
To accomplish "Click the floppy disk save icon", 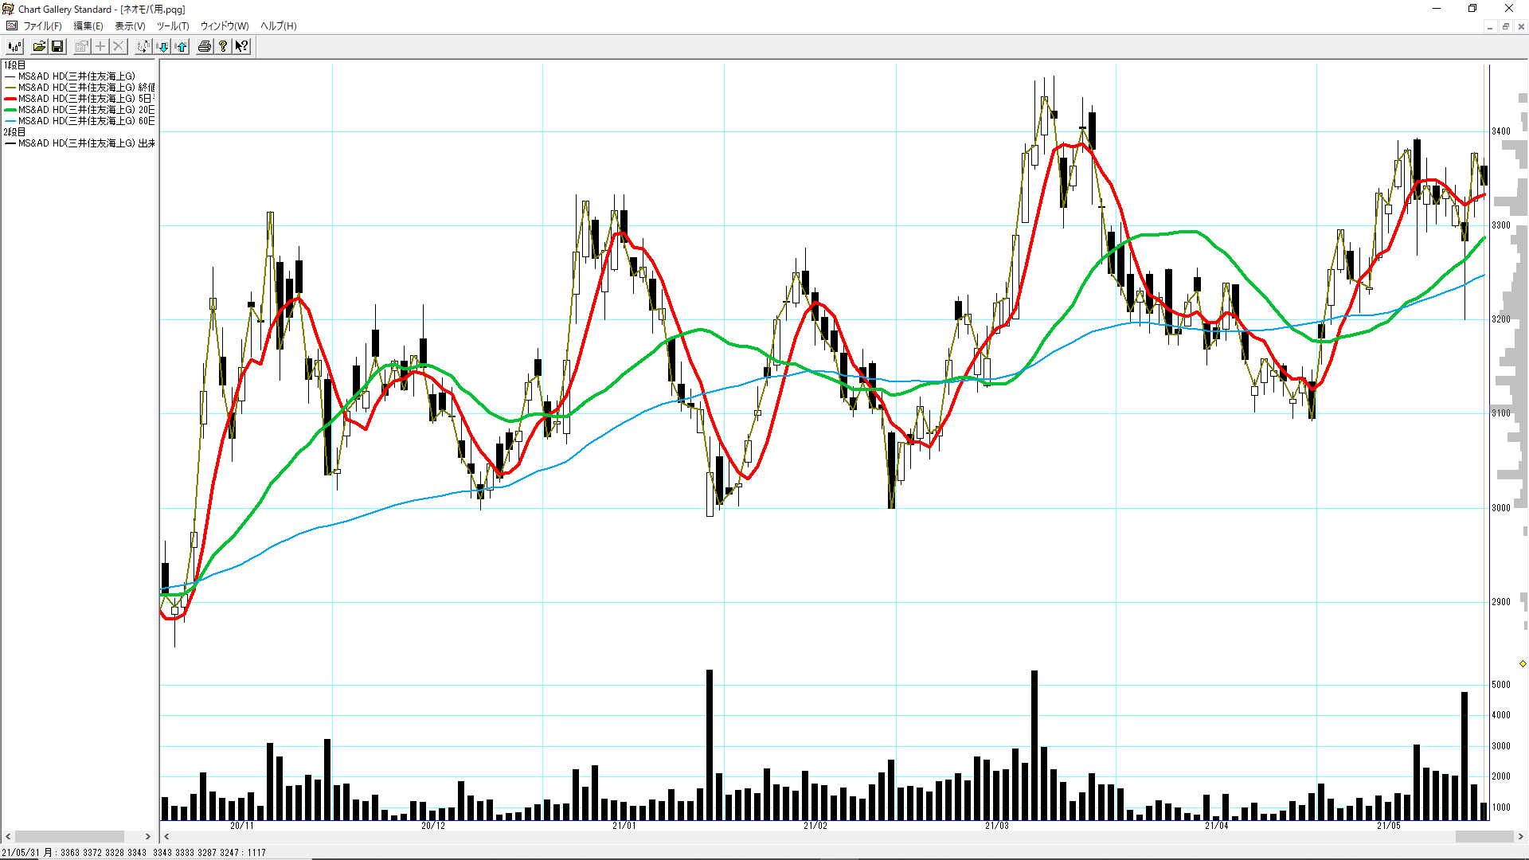I will click(57, 46).
